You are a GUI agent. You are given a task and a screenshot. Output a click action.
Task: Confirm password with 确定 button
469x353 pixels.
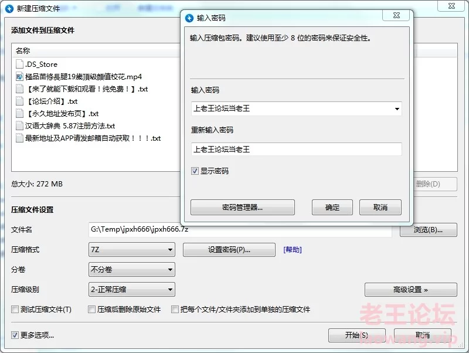tap(332, 208)
